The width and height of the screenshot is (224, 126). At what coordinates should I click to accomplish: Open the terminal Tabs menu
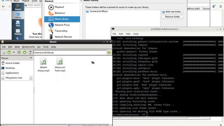128,34
